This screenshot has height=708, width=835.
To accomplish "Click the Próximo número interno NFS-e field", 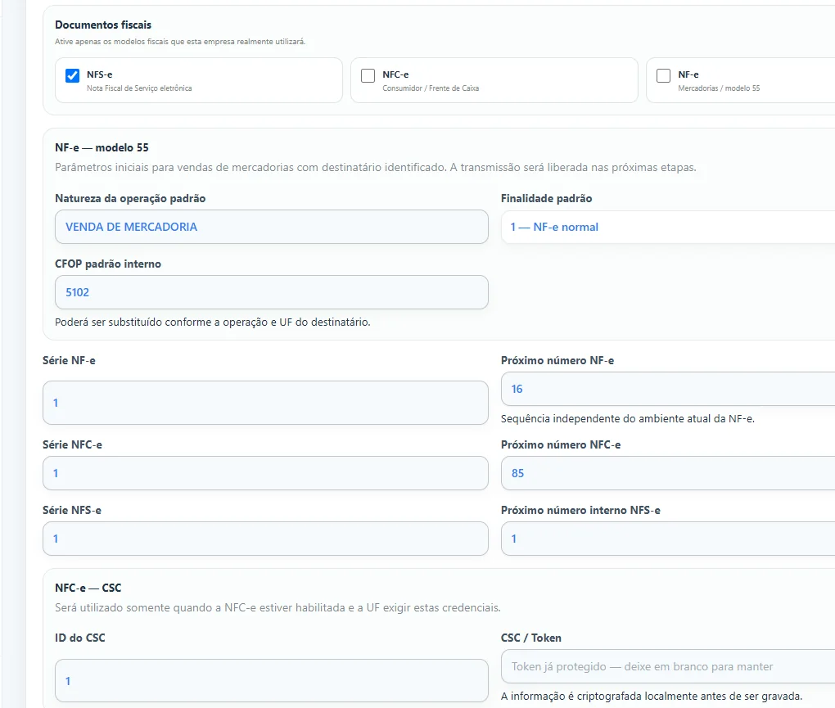I will [x=668, y=539].
